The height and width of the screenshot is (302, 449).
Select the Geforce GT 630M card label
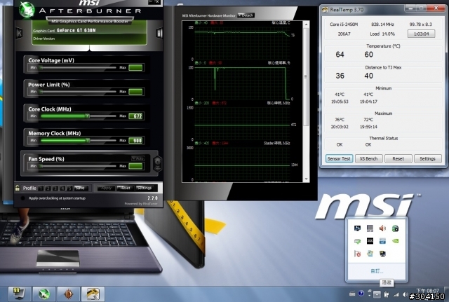point(76,30)
